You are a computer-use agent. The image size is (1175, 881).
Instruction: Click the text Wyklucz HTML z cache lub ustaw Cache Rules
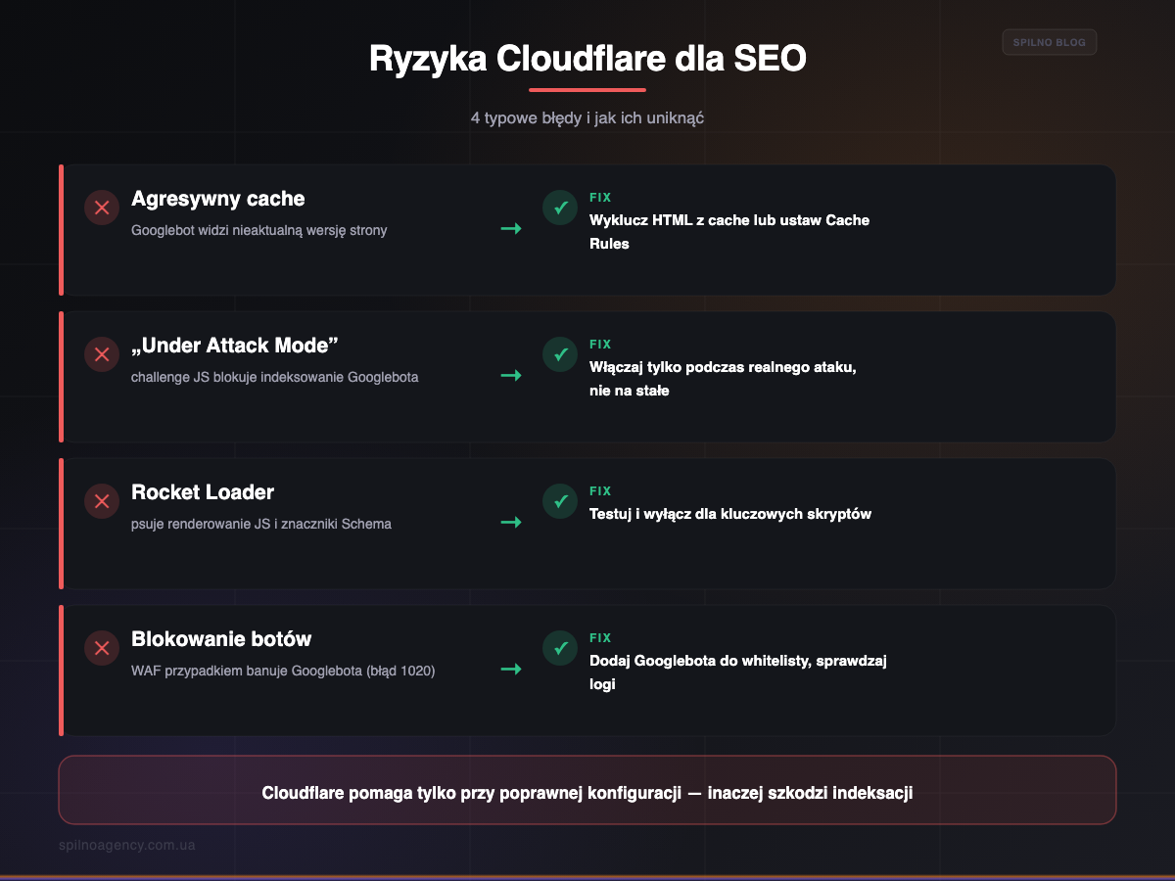pyautogui.click(x=729, y=232)
